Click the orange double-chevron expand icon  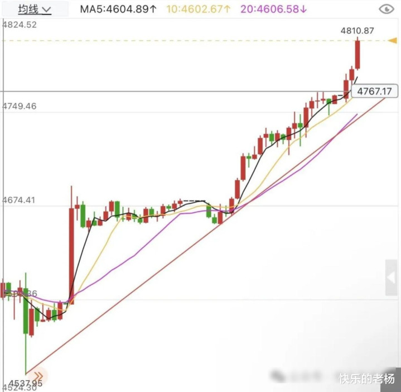(38, 376)
